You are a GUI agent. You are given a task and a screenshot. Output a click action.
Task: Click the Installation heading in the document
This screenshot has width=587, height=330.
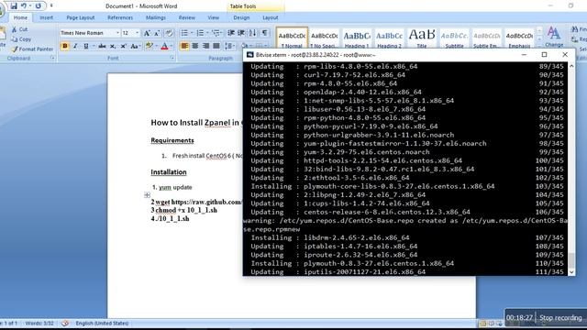pos(169,172)
